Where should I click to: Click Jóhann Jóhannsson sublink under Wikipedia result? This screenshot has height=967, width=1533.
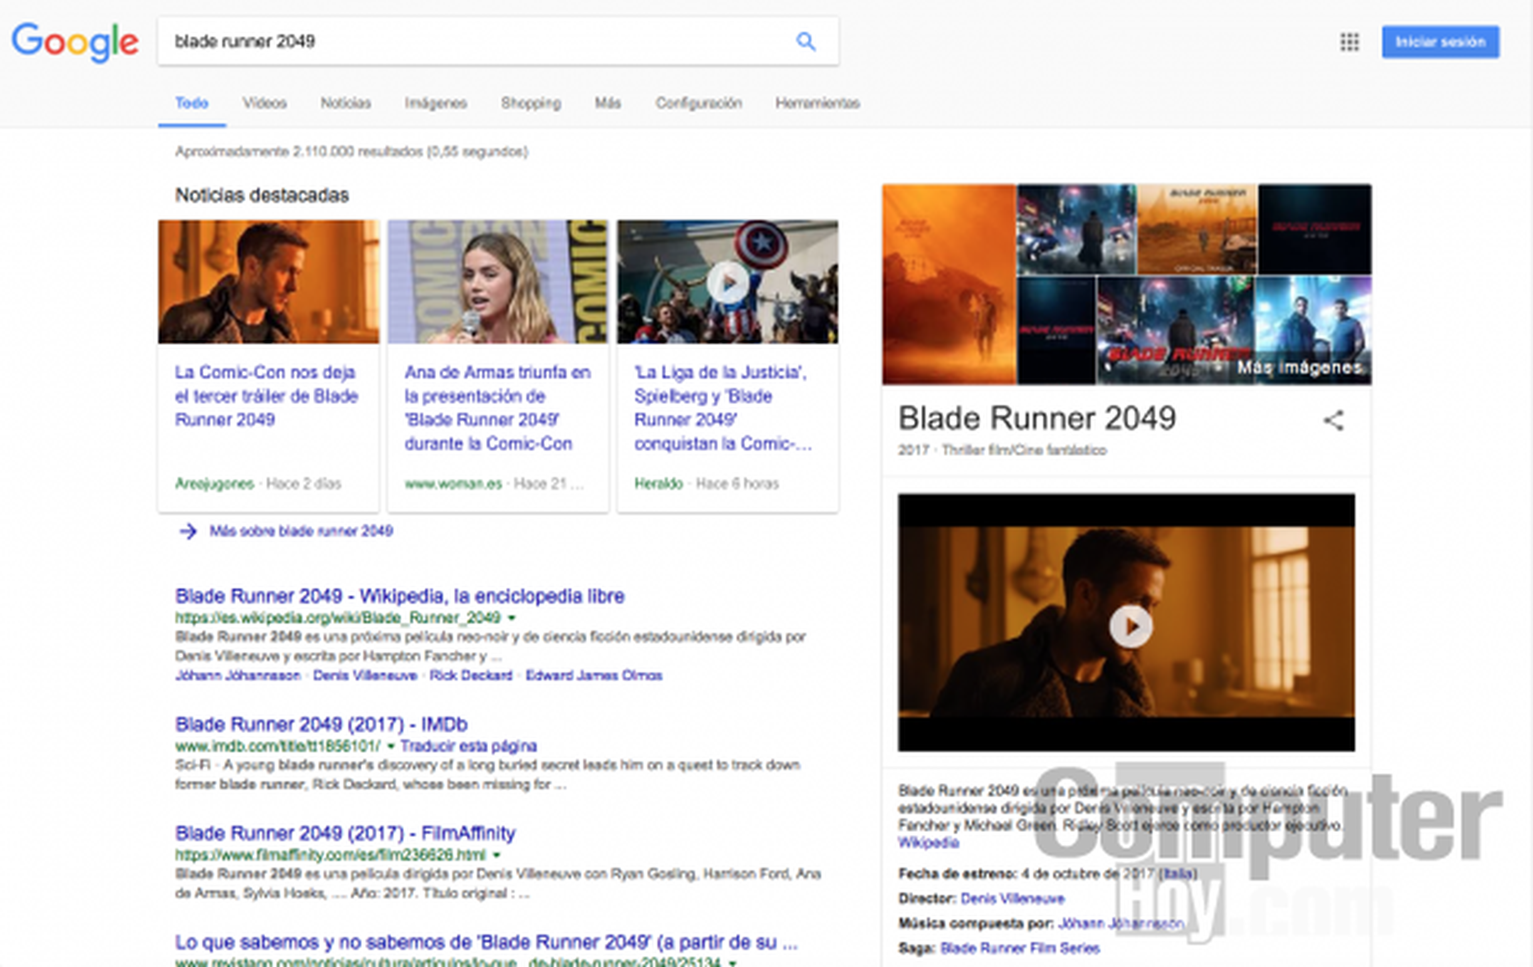(238, 676)
